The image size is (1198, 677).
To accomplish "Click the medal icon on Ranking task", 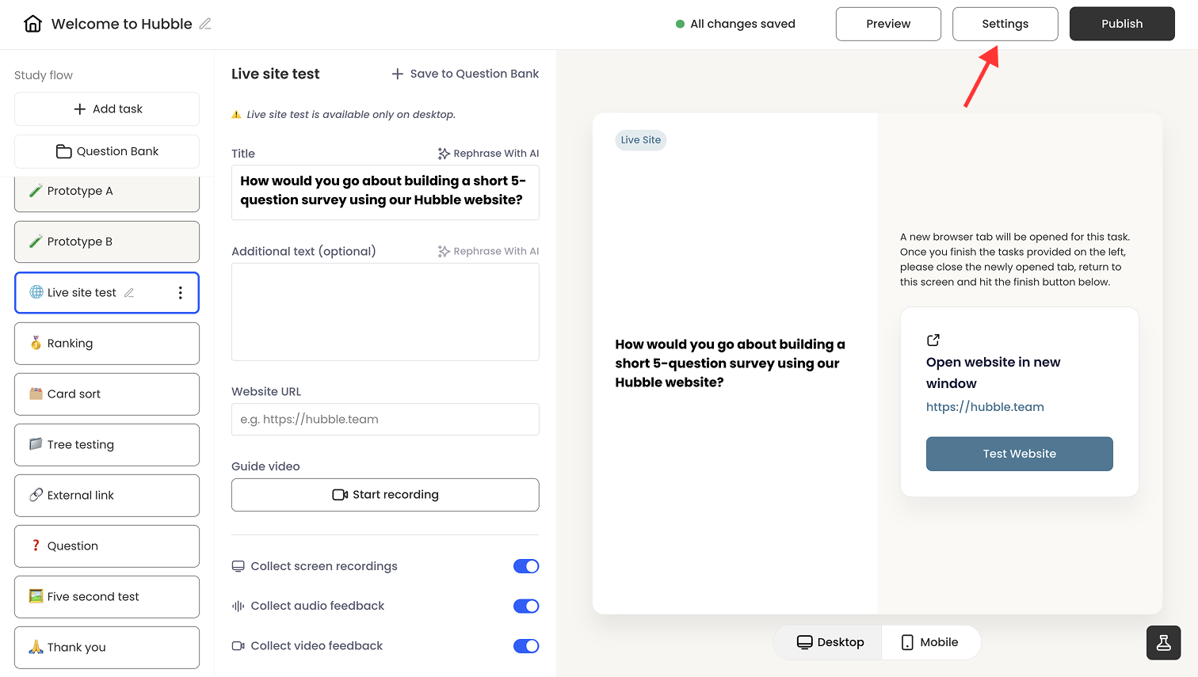I will (36, 343).
